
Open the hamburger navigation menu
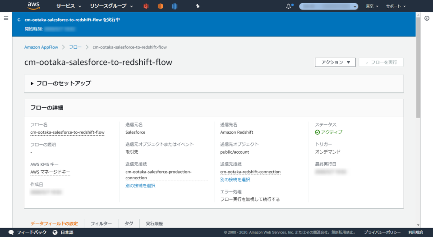click(6, 18)
